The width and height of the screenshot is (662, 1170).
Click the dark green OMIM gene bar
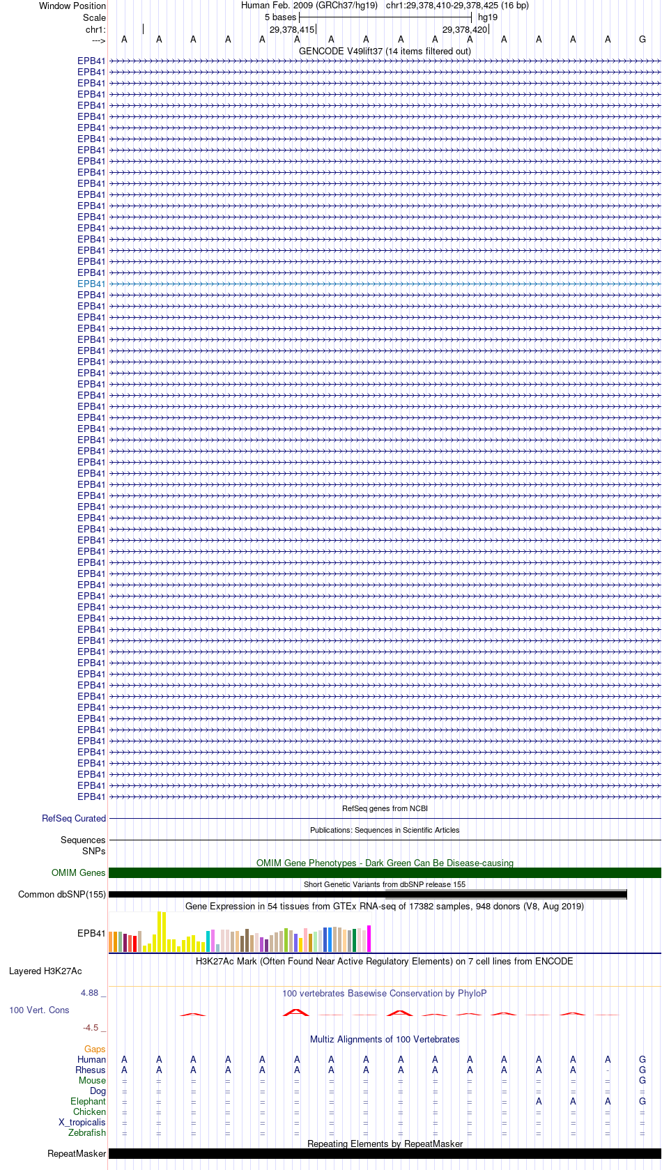click(385, 872)
